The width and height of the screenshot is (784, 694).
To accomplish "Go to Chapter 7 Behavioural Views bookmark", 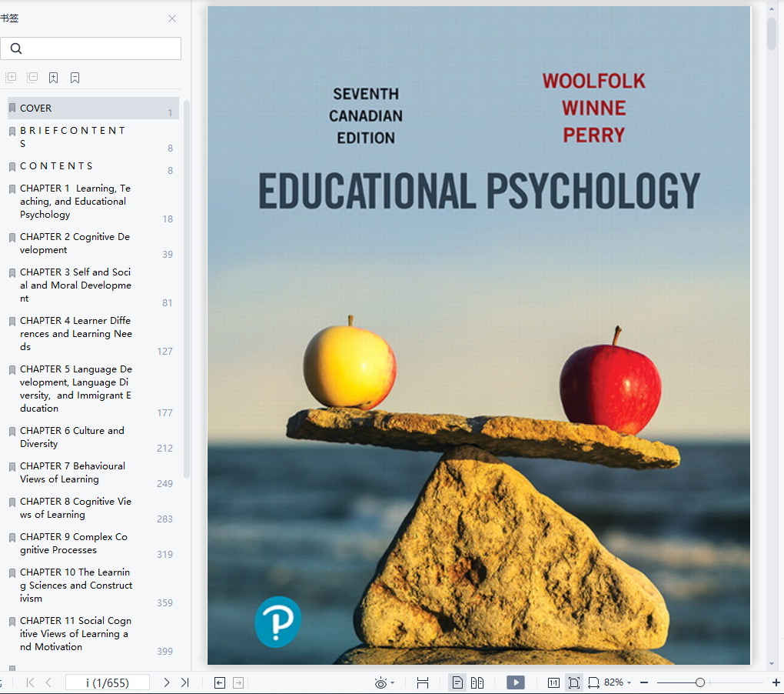I will tap(93, 472).
